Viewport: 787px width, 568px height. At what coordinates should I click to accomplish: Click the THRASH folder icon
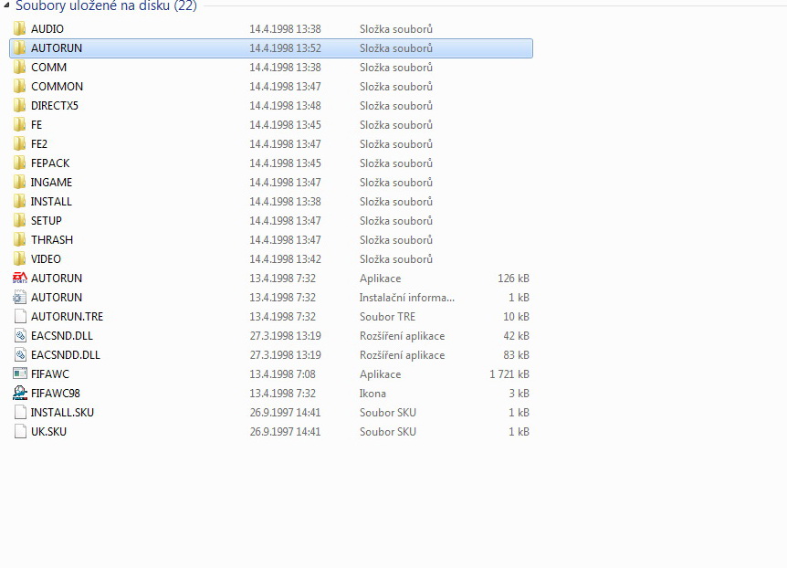click(x=19, y=239)
